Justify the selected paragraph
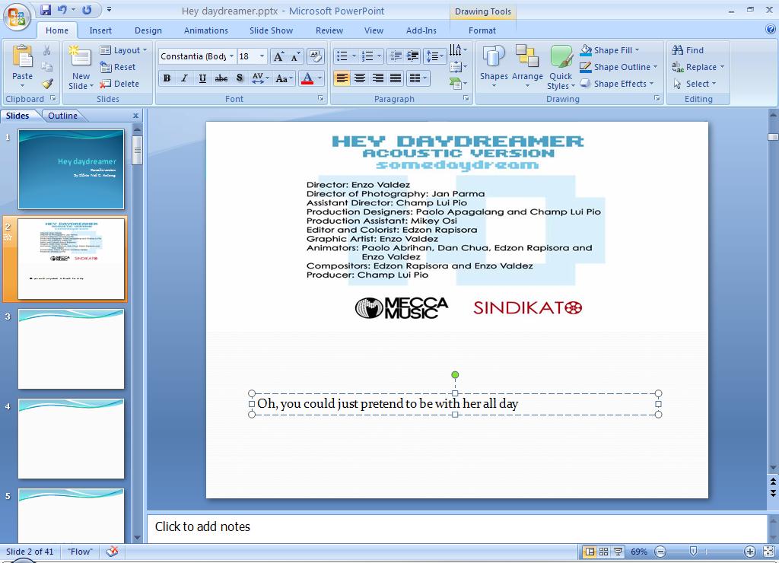The width and height of the screenshot is (779, 563). (396, 78)
